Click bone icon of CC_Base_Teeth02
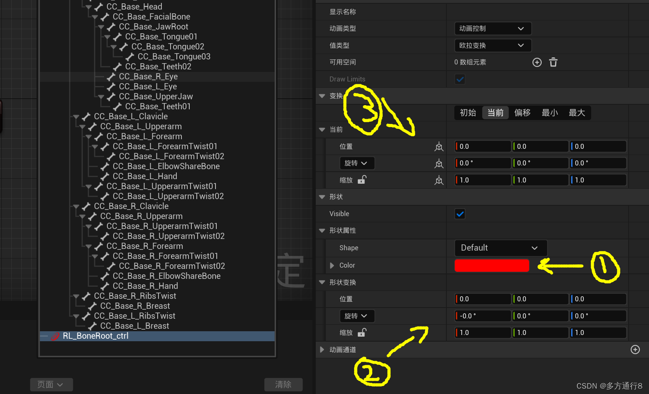 coord(117,66)
